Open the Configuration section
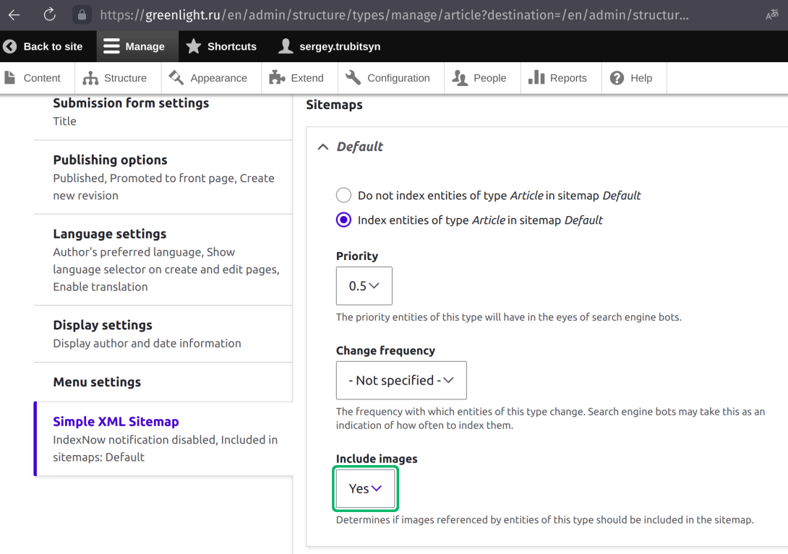Viewport: 788px width, 554px height. (x=390, y=77)
